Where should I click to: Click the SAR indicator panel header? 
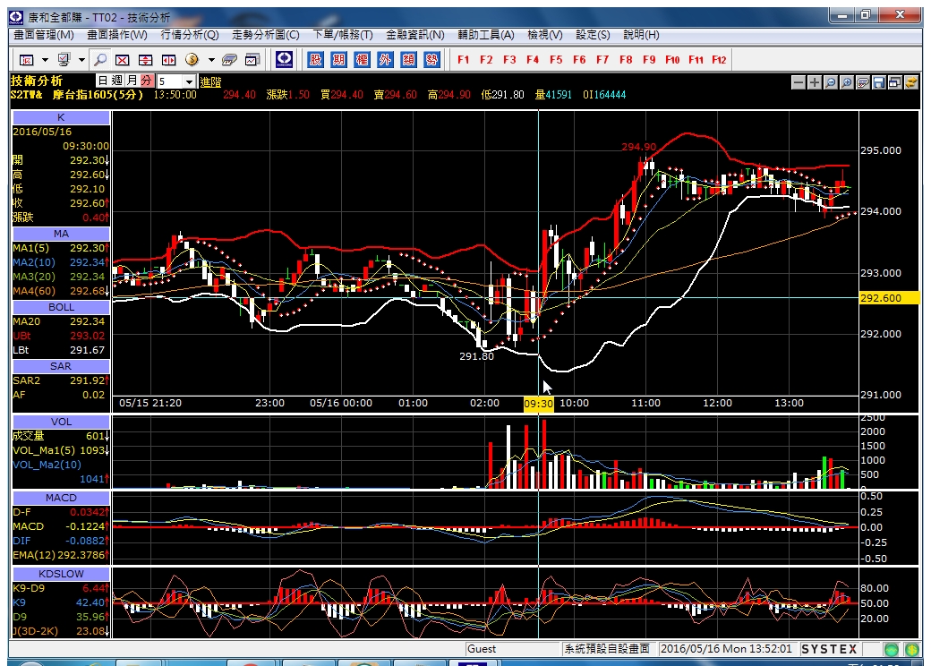pyautogui.click(x=61, y=366)
